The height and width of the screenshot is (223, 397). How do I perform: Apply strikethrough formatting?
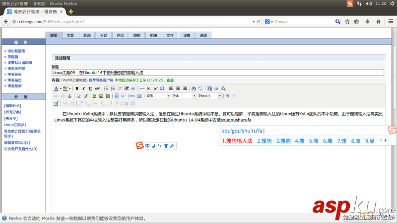97,89
